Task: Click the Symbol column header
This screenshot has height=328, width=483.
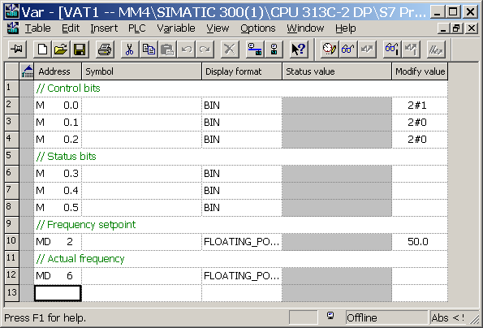Action: [141, 71]
